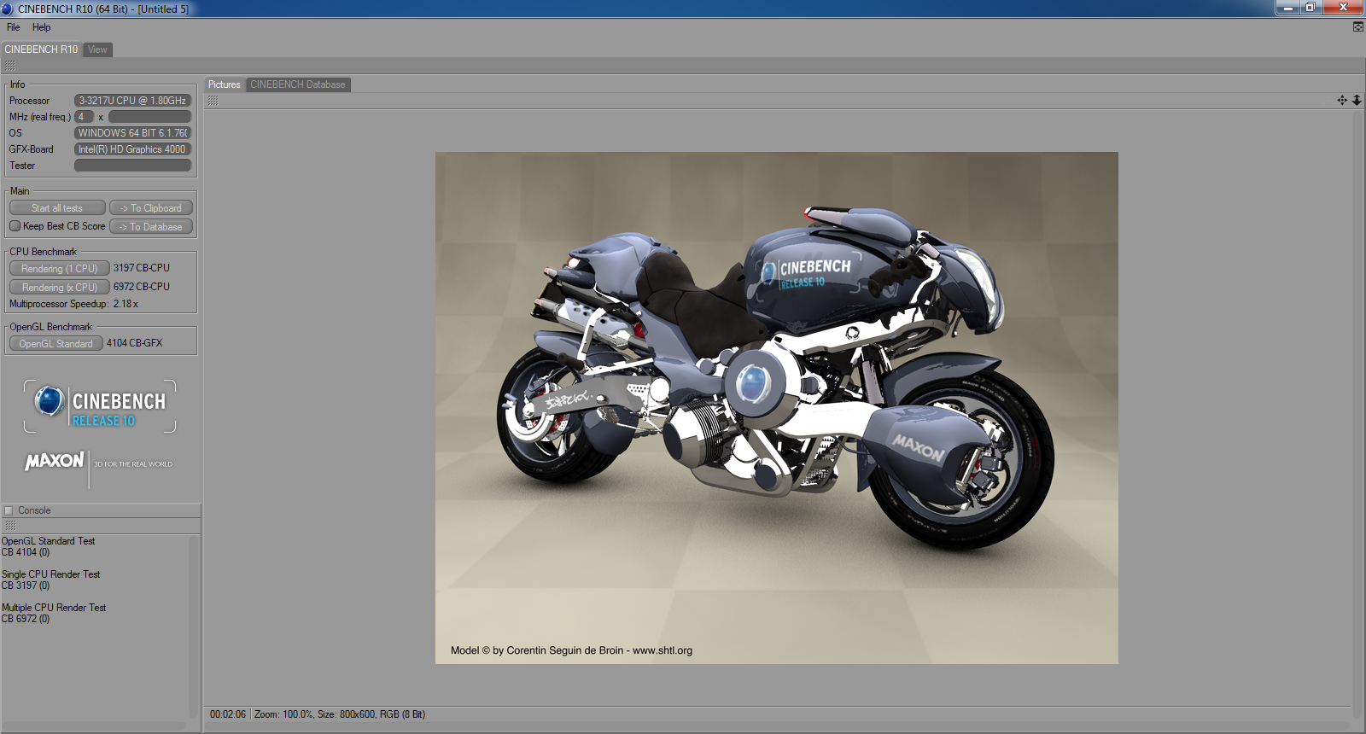Click the move/pan view icon
Viewport: 1366px width, 734px height.
(x=1342, y=101)
